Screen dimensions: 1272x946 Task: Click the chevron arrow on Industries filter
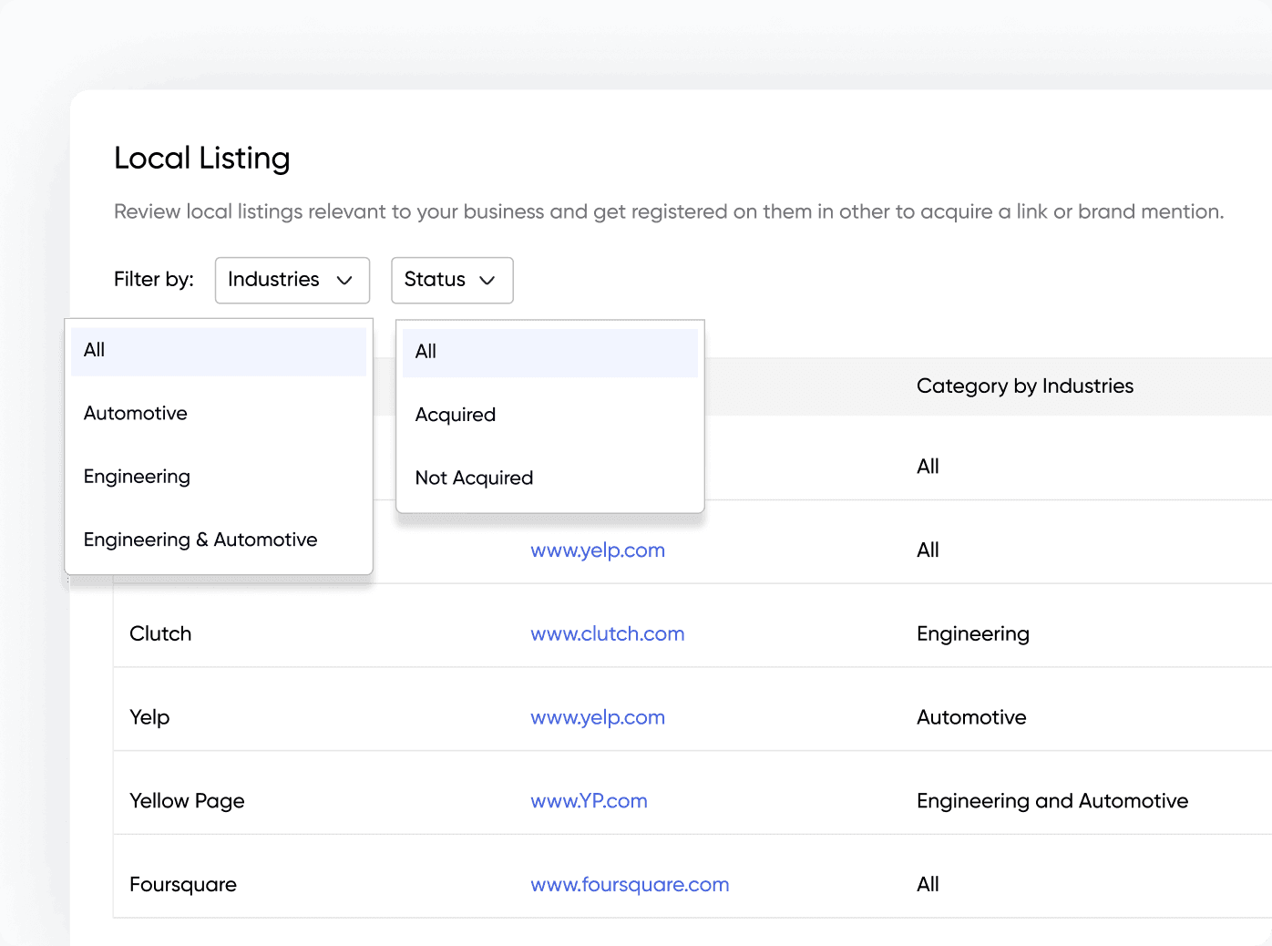[344, 281]
